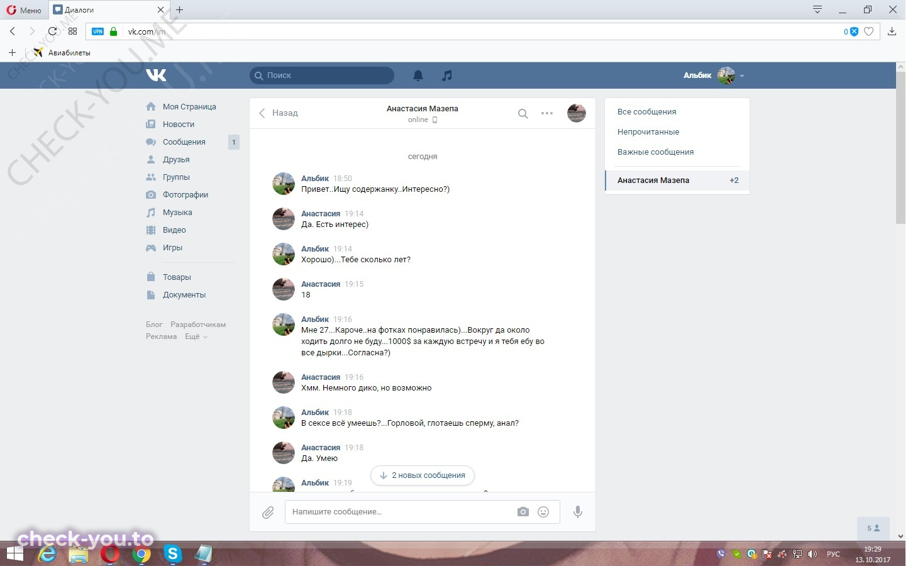Image resolution: width=908 pixels, height=566 pixels.
Task: Open the notifications bell
Action: (418, 75)
